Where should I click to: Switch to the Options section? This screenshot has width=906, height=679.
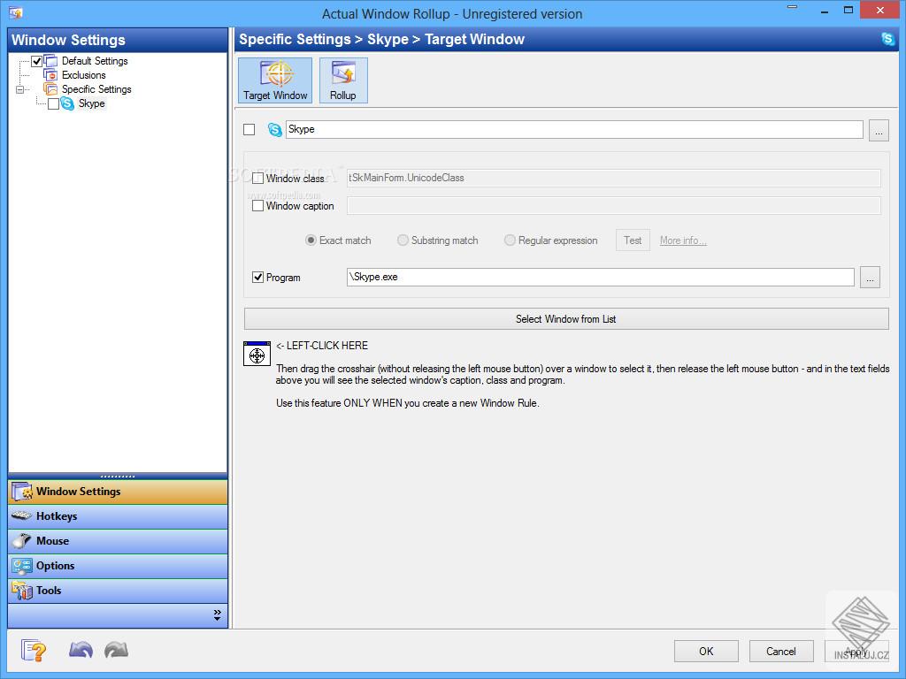[118, 566]
